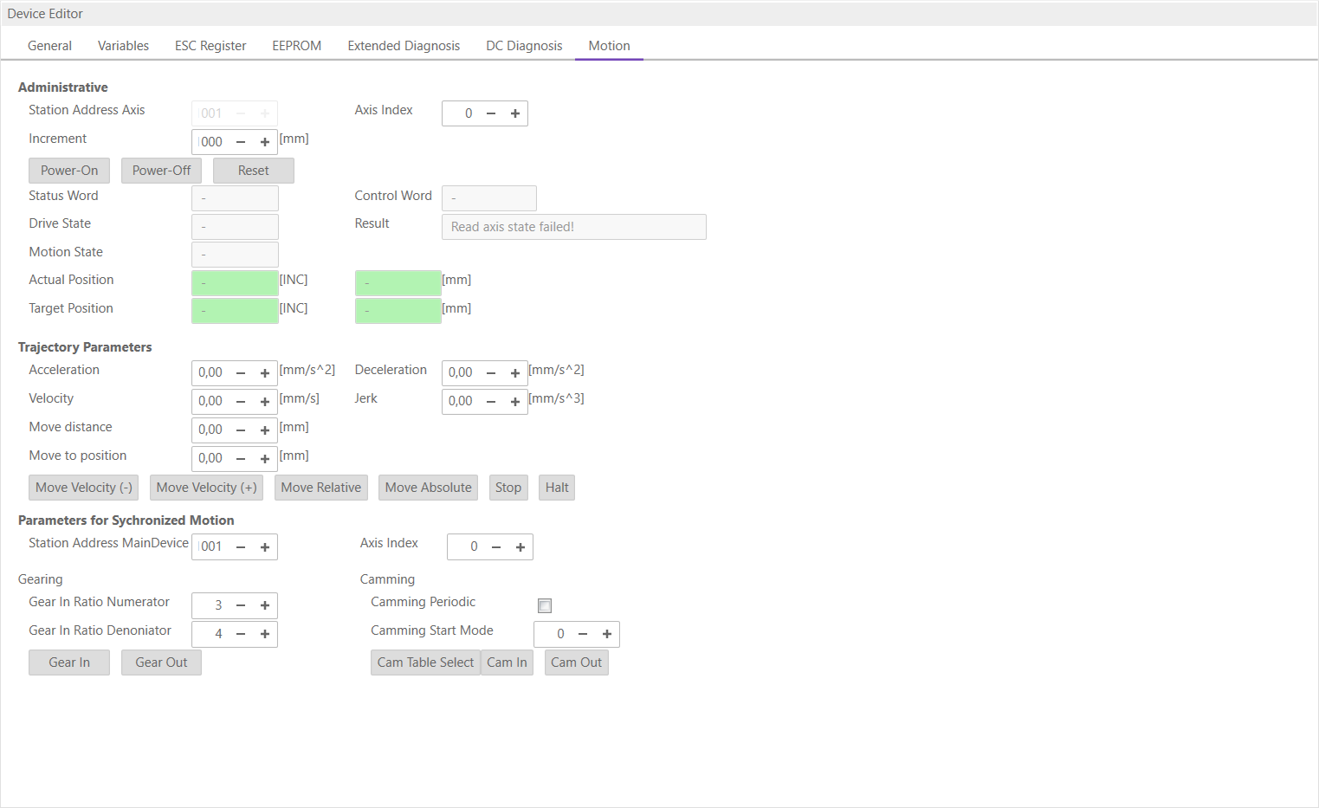Increase the Increment value with plus
The height and width of the screenshot is (808, 1319).
point(265,142)
